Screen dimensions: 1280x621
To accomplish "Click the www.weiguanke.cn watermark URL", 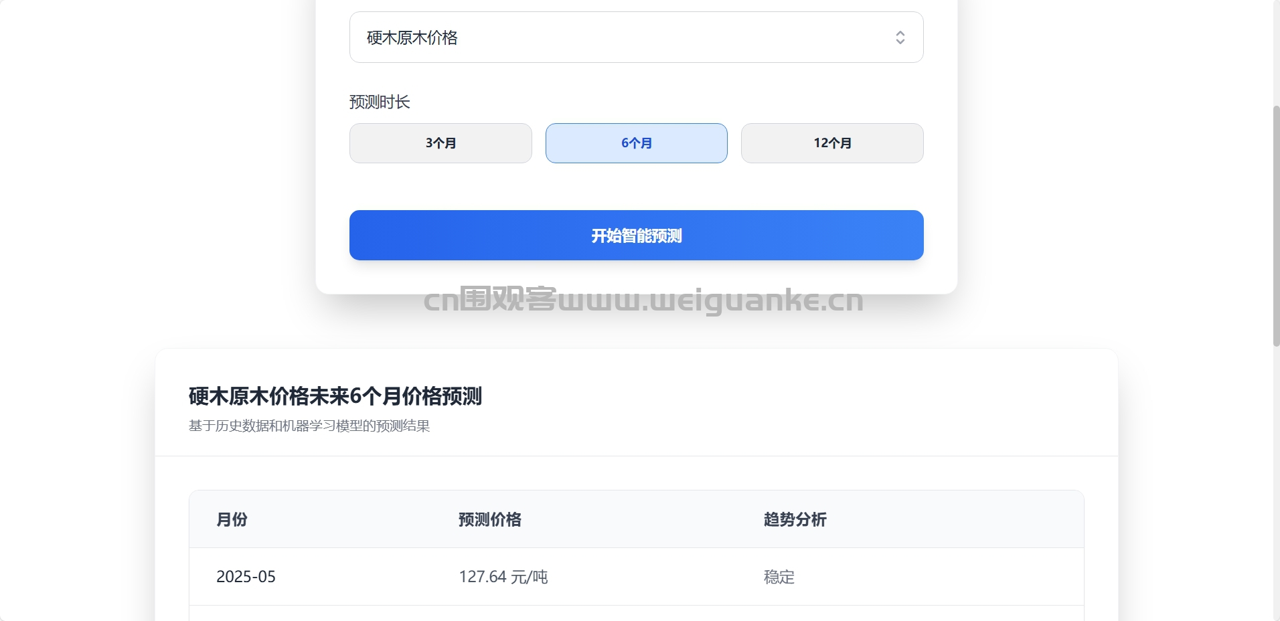I will [710, 300].
